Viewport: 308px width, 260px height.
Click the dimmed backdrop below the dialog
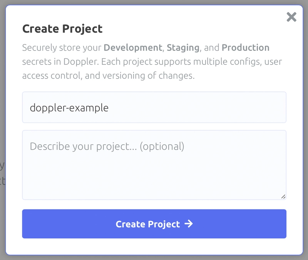pyautogui.click(x=154, y=258)
